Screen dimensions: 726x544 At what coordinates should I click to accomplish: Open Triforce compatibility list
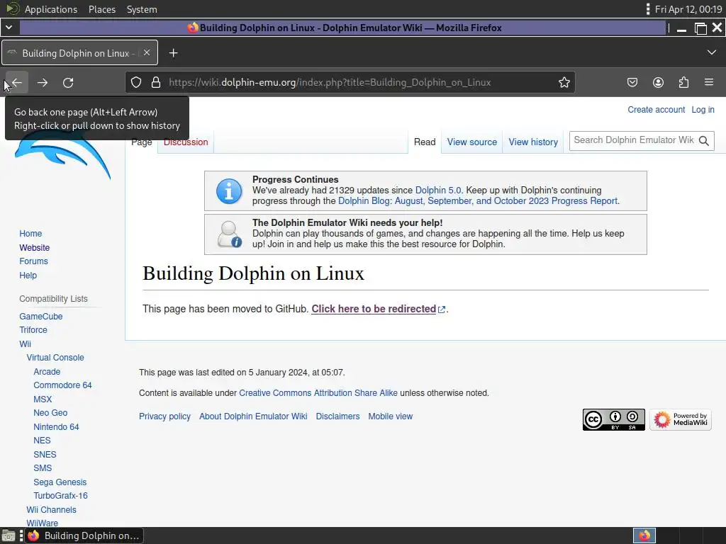point(33,330)
